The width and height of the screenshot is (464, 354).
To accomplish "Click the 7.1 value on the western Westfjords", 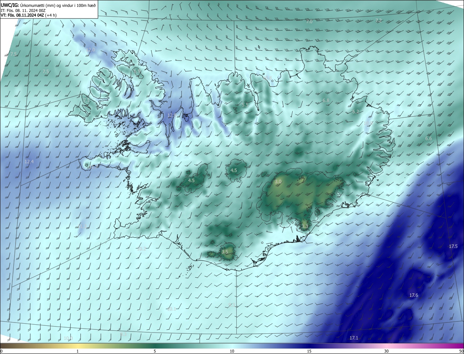I will point(87,100).
